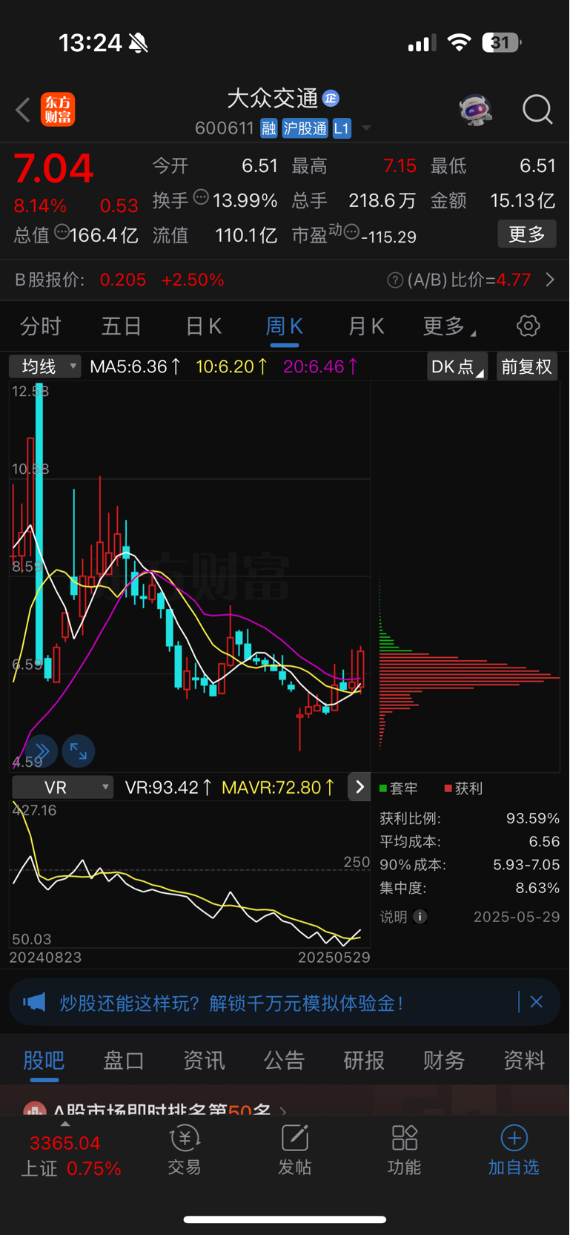The width and height of the screenshot is (570, 1235).
Task: Open the robot assistant avatar
Action: tap(475, 110)
